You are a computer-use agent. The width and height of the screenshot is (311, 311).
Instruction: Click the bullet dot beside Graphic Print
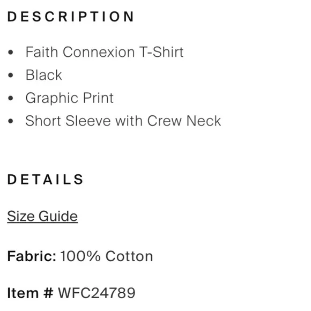[11, 98]
